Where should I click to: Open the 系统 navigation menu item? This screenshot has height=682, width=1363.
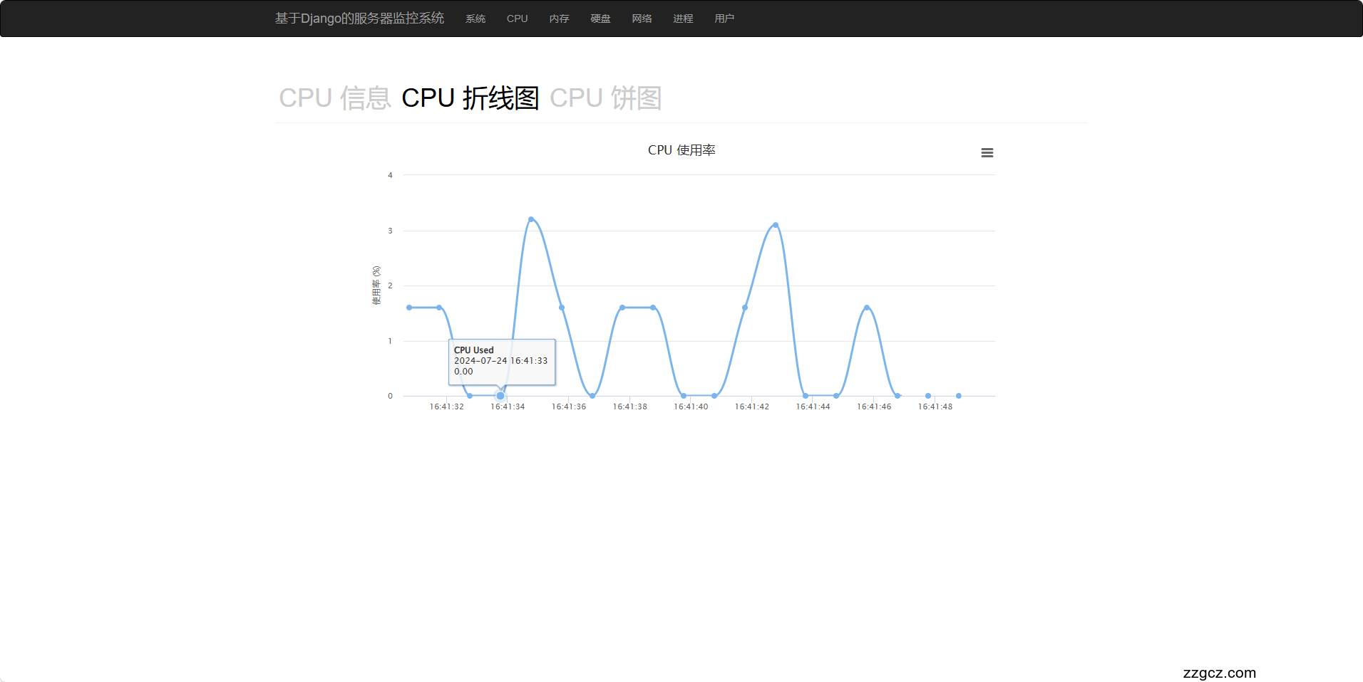[x=475, y=19]
